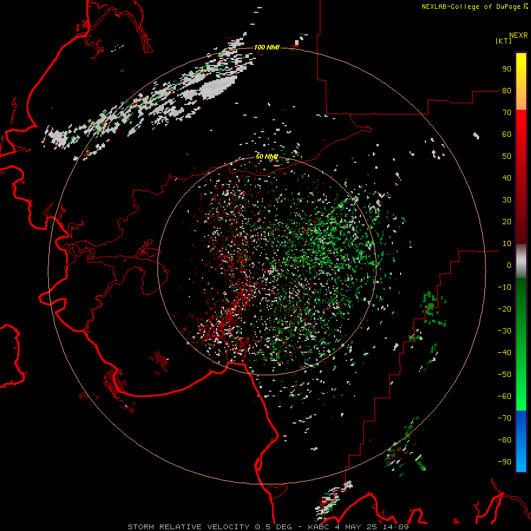Click the -10 value on velocity scale
This screenshot has width=531, height=531.
504,287
